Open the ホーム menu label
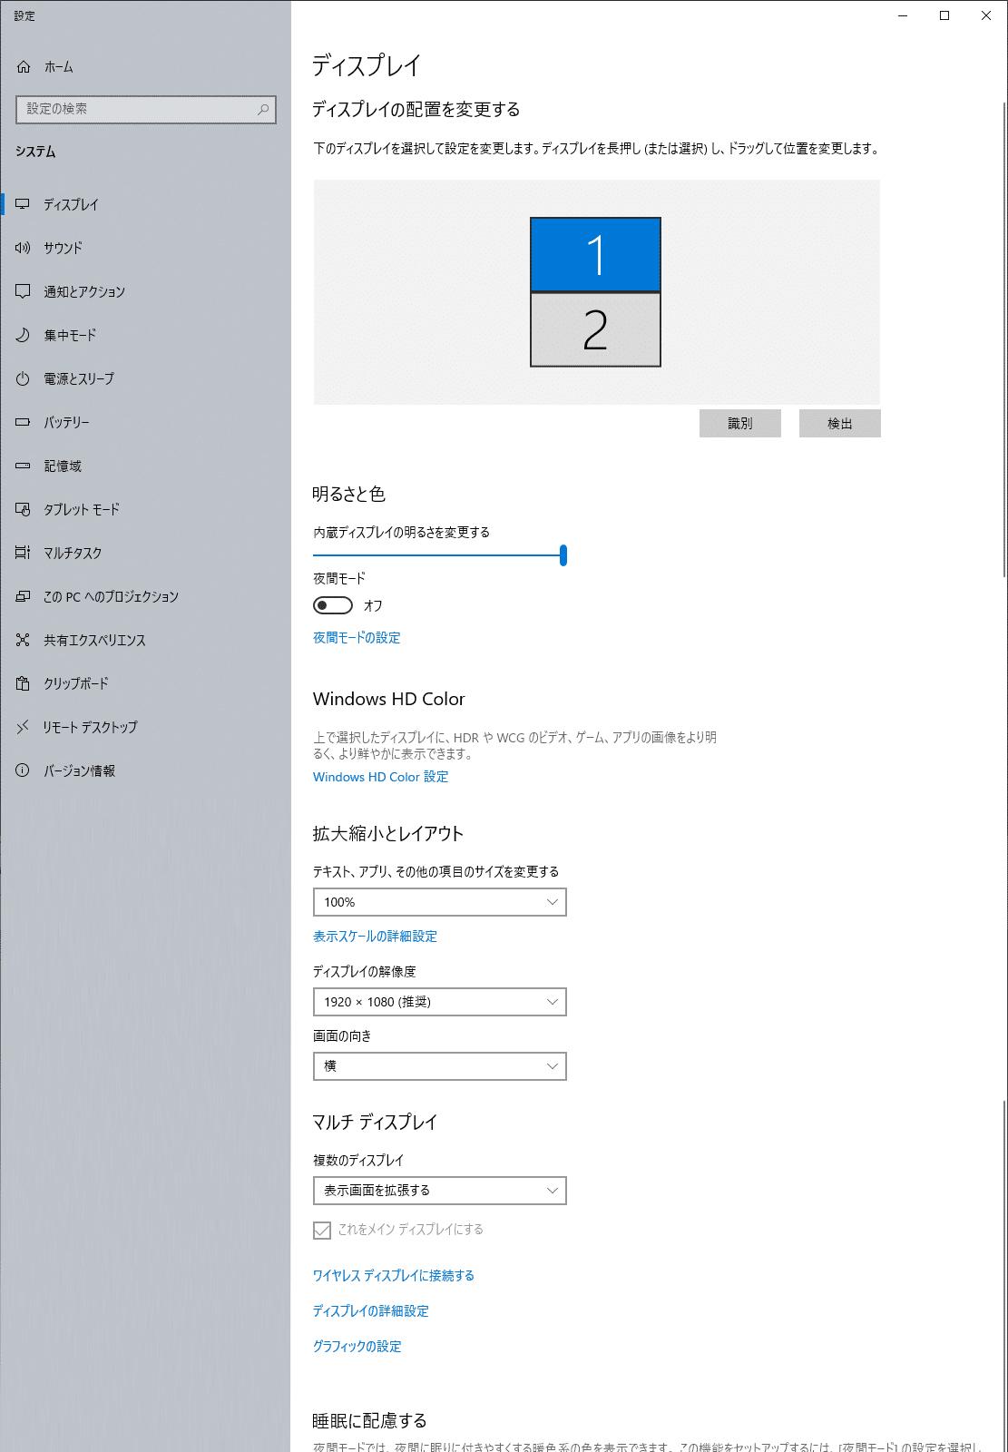The width and height of the screenshot is (1008, 1452). [x=59, y=67]
